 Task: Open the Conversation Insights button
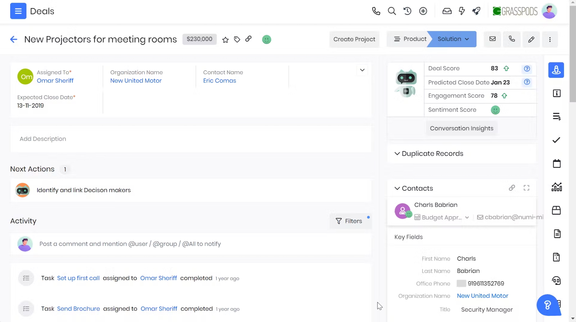coord(461,128)
